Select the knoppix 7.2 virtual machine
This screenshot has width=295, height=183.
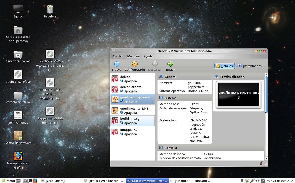click(x=133, y=132)
